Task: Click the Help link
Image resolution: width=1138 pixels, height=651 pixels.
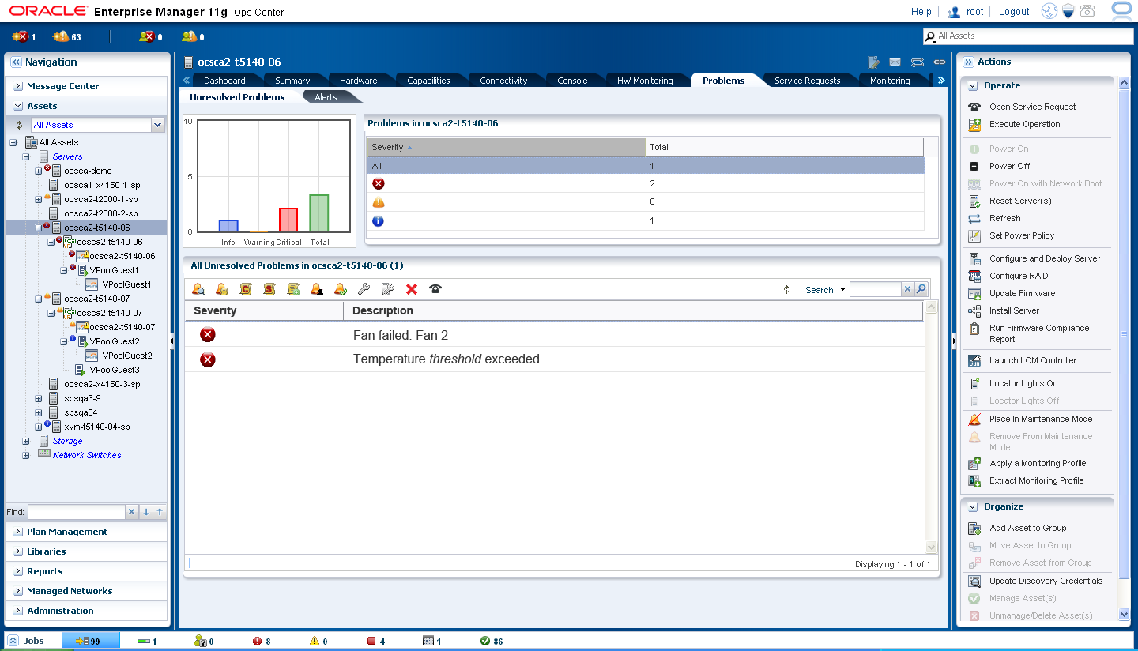Action: coord(921,12)
